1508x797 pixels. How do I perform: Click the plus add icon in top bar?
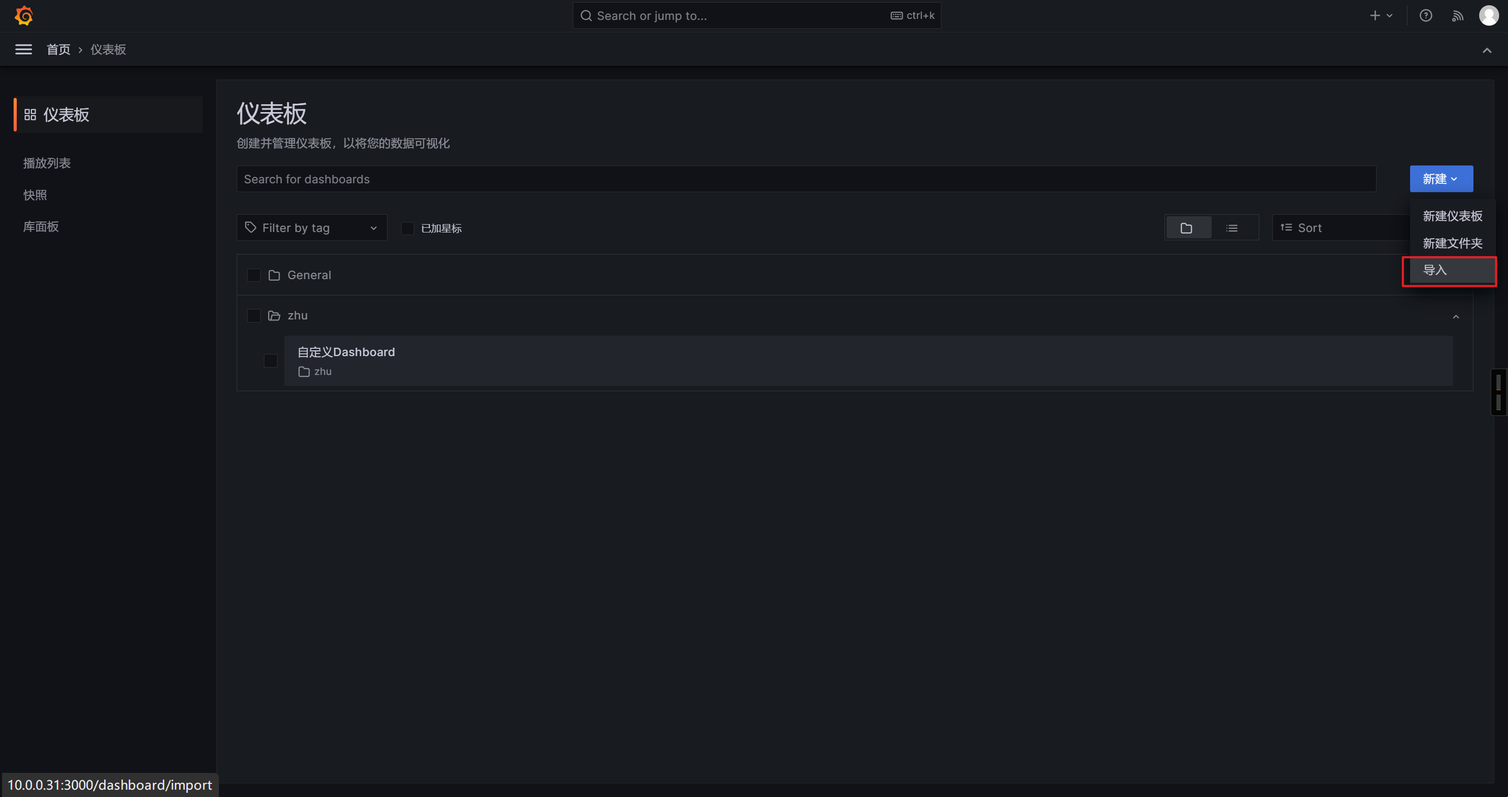coord(1375,16)
